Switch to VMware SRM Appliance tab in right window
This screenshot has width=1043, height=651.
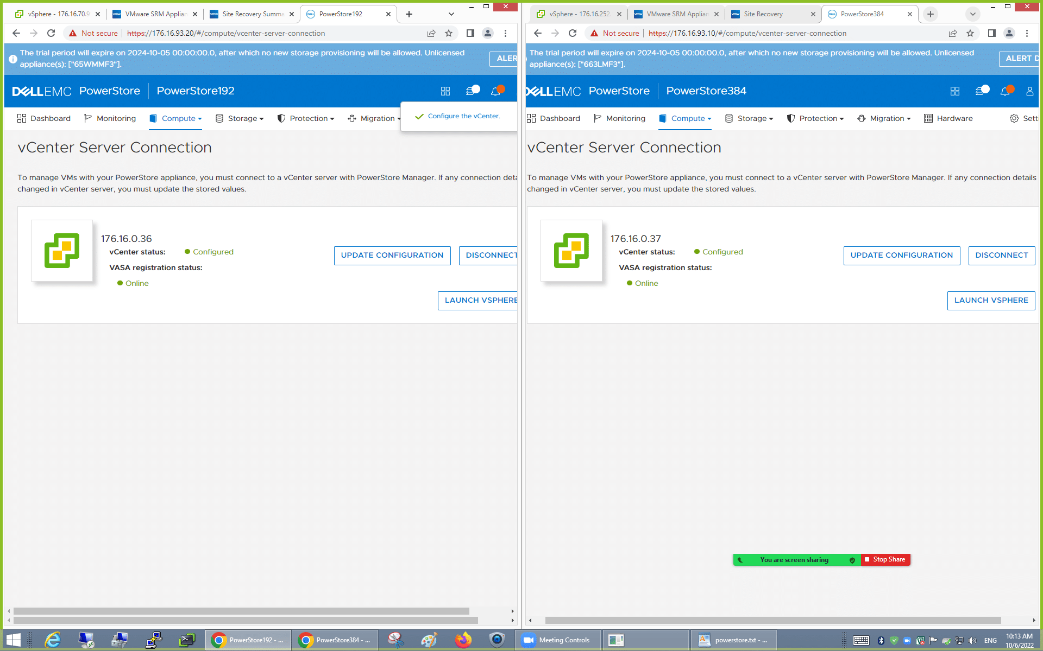pyautogui.click(x=676, y=14)
